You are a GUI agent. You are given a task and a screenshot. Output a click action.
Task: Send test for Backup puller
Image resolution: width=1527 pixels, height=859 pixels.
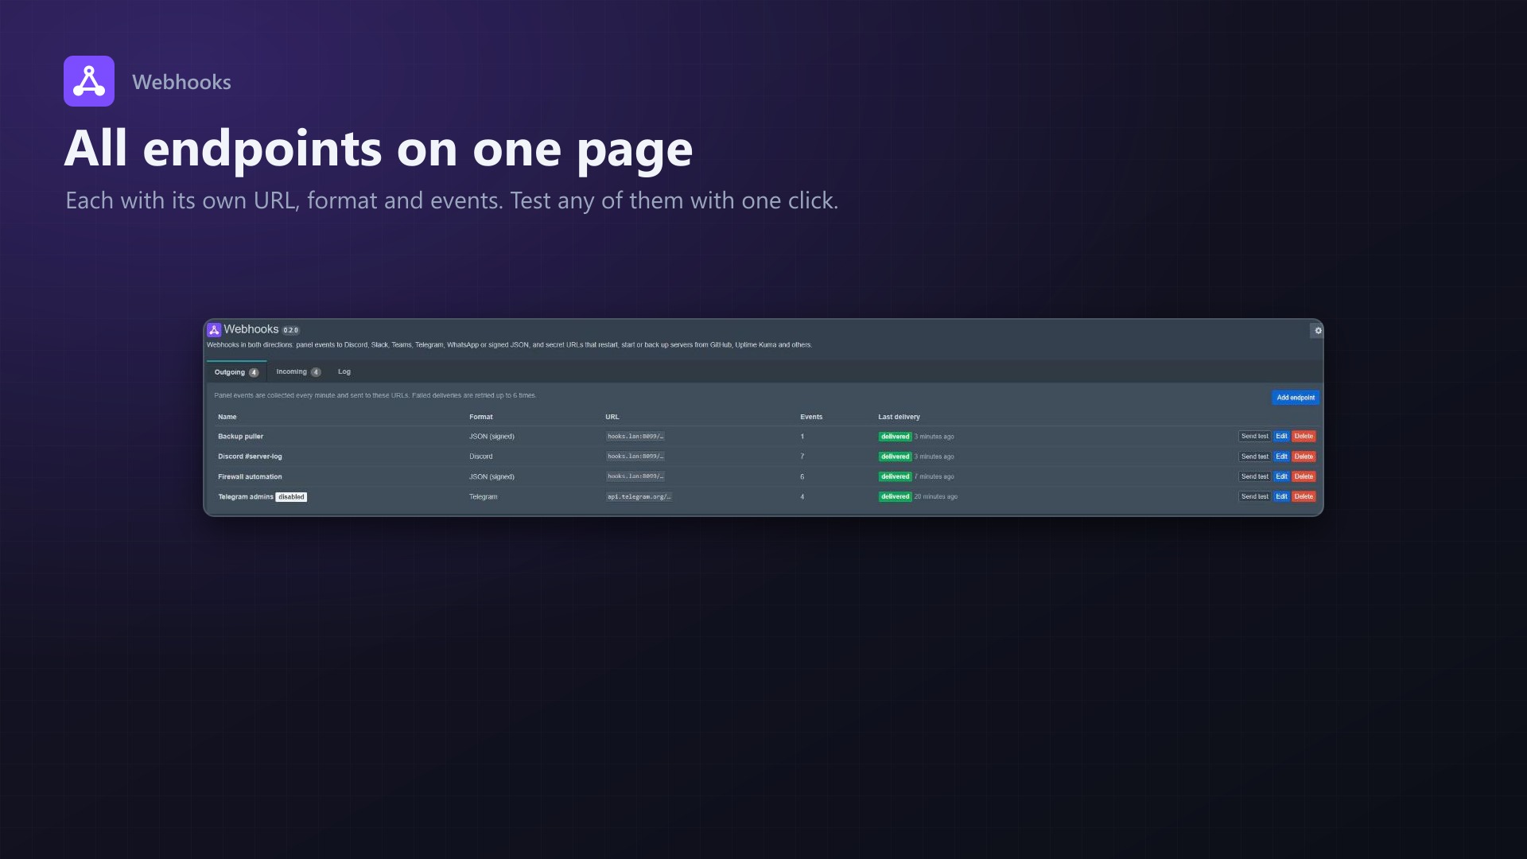(x=1254, y=437)
